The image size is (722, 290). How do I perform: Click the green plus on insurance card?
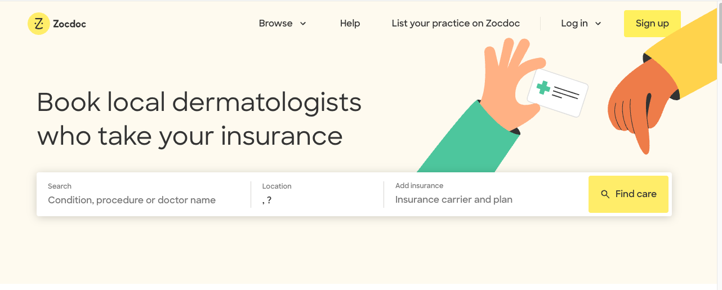click(x=543, y=87)
